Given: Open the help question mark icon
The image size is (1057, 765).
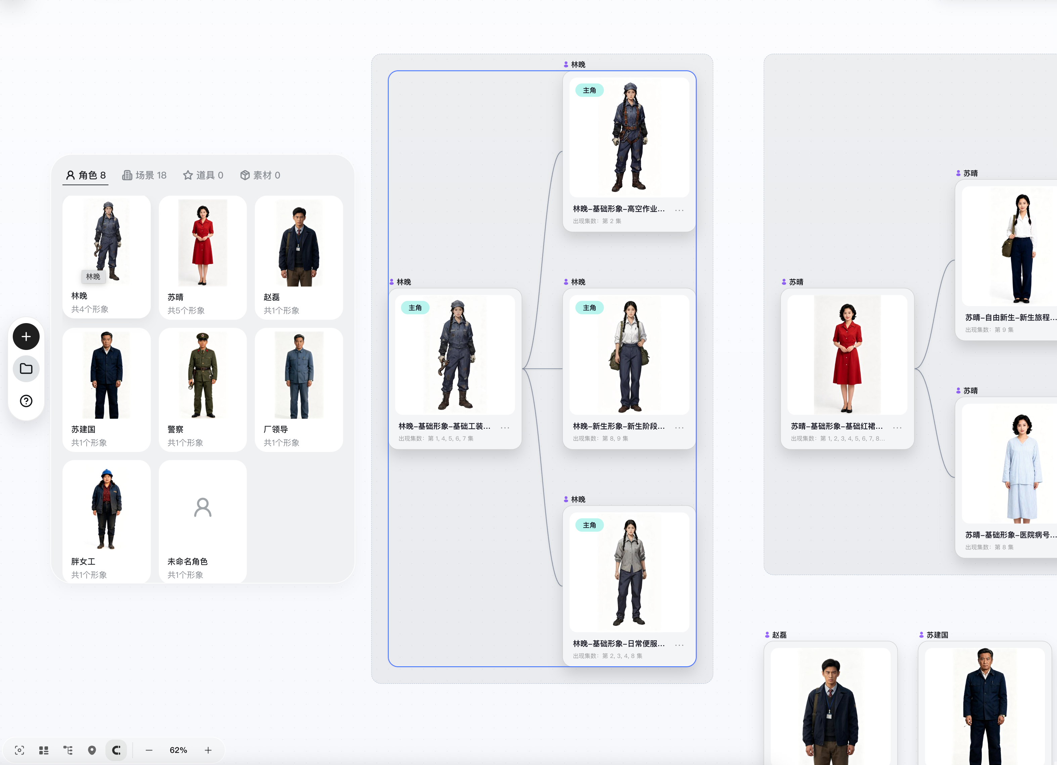Looking at the screenshot, I should tap(26, 401).
